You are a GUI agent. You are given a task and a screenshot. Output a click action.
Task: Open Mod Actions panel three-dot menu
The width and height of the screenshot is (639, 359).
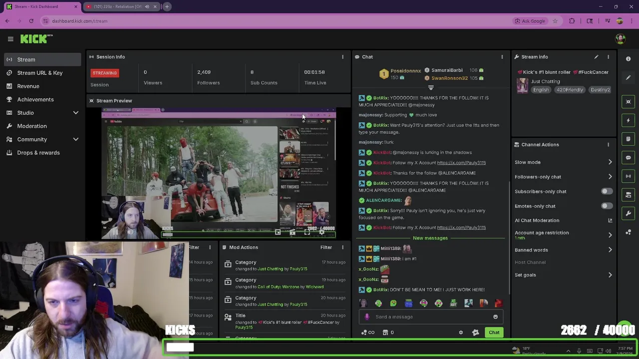[x=342, y=247]
